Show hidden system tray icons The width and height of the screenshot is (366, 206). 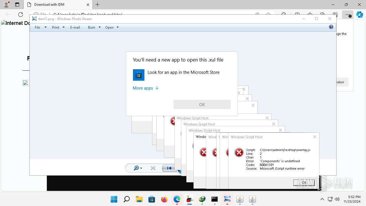coord(322,199)
